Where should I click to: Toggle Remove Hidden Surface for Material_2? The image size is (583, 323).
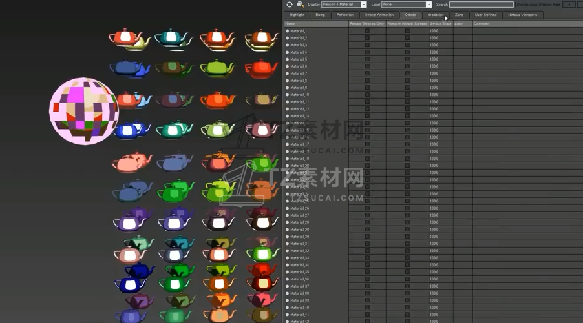[x=407, y=38]
